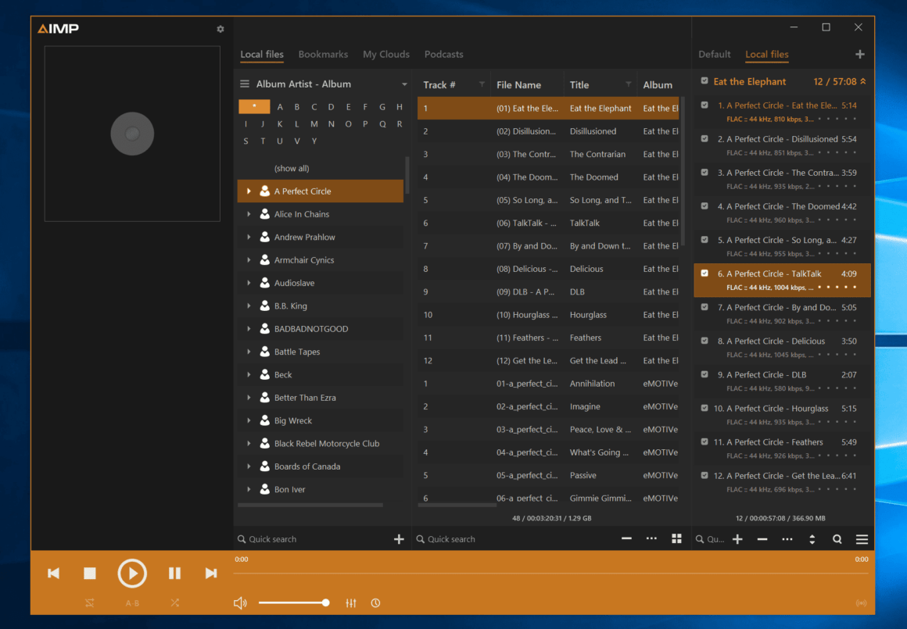Viewport: 907px width, 629px height.
Task: Switch to the Bookmarks tab
Action: [323, 54]
